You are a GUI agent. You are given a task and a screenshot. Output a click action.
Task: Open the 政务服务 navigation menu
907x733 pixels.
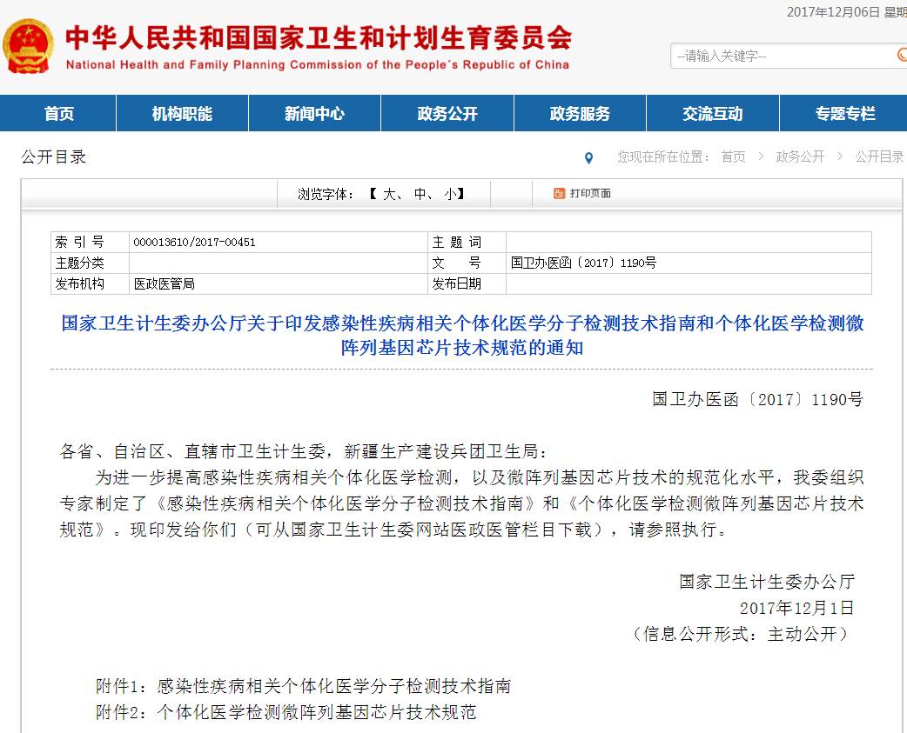580,114
